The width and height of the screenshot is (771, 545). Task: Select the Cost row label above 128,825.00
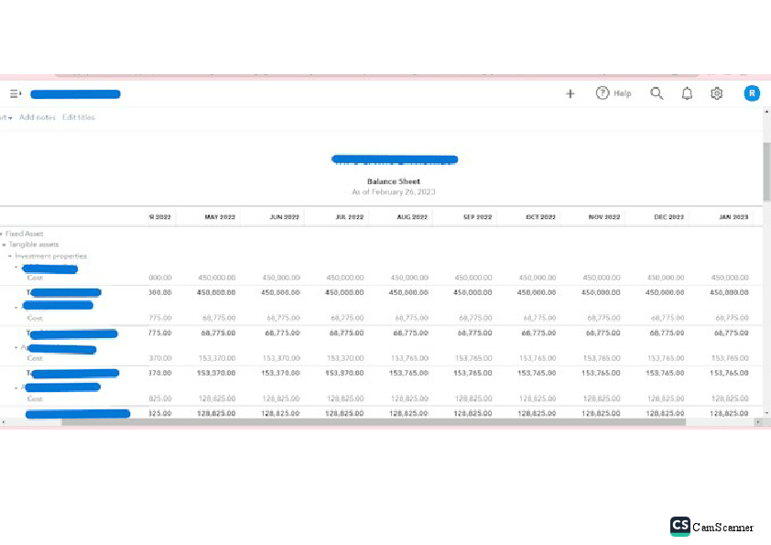pos(35,399)
